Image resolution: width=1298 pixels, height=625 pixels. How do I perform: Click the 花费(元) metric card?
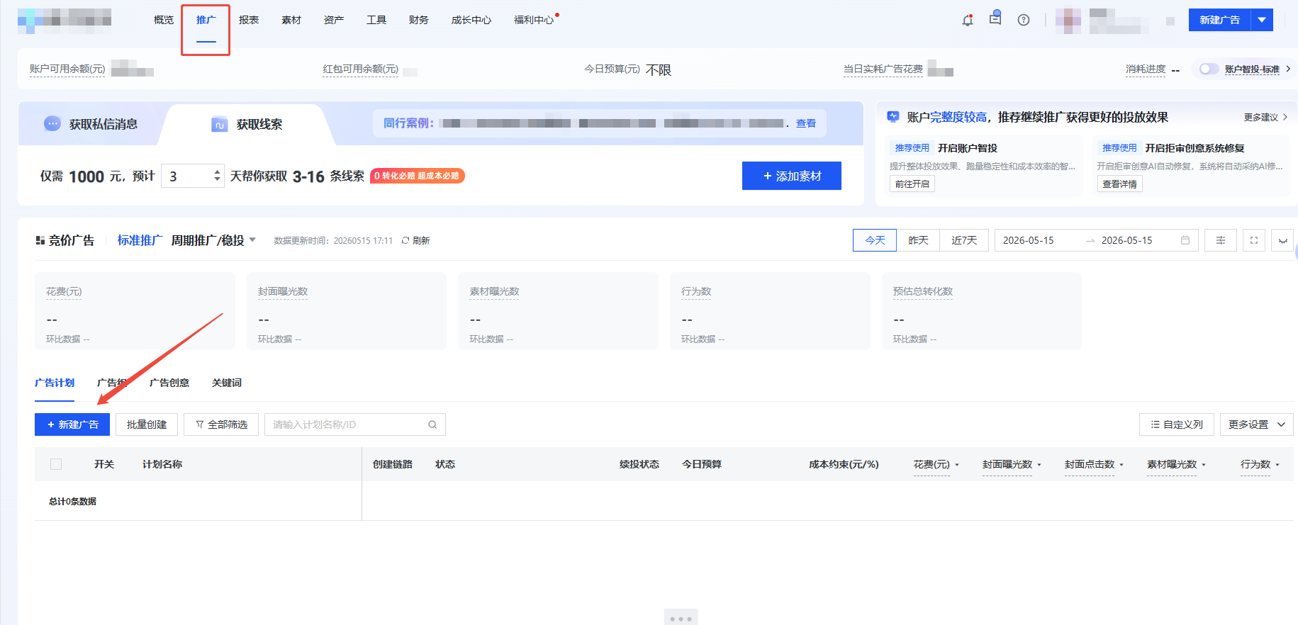[x=135, y=311]
